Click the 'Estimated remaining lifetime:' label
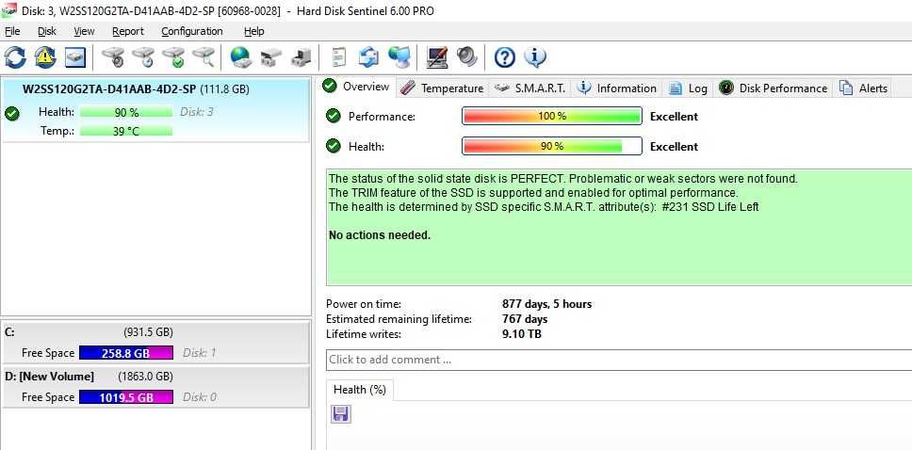 tap(399, 319)
